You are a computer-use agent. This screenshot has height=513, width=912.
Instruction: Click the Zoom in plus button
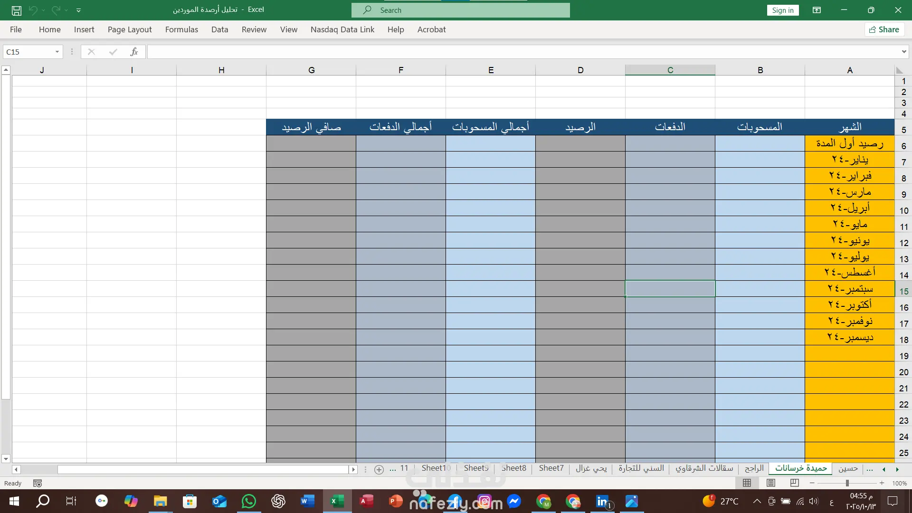pos(882,483)
